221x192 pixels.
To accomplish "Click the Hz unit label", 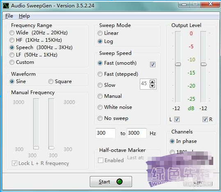I will pyautogui.click(x=153, y=133).
